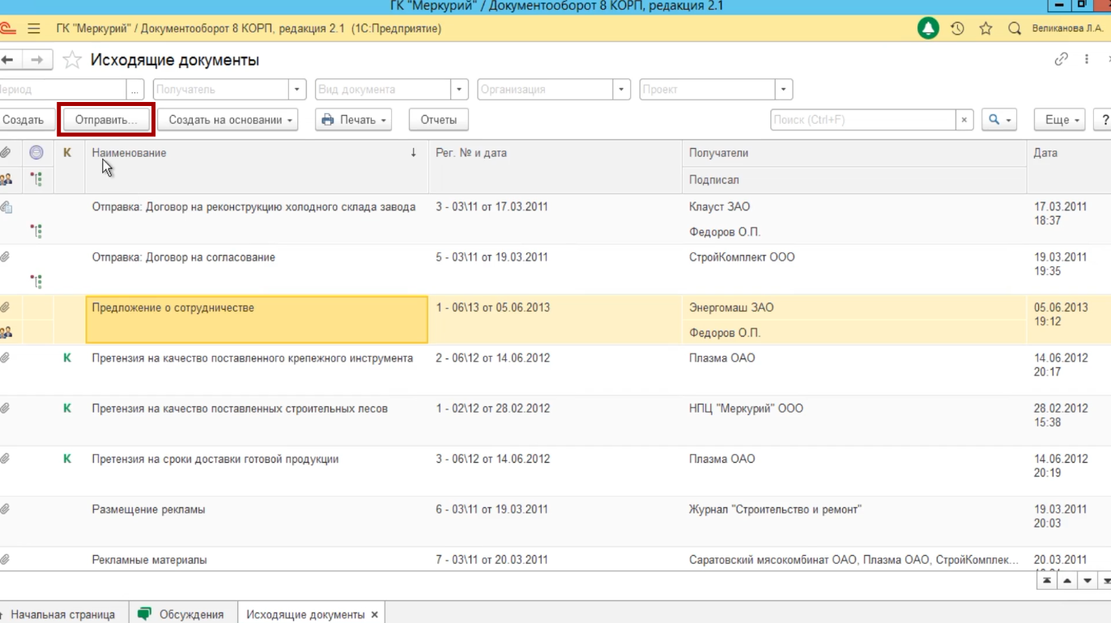Close the Исходящие документы tab

pos(374,615)
